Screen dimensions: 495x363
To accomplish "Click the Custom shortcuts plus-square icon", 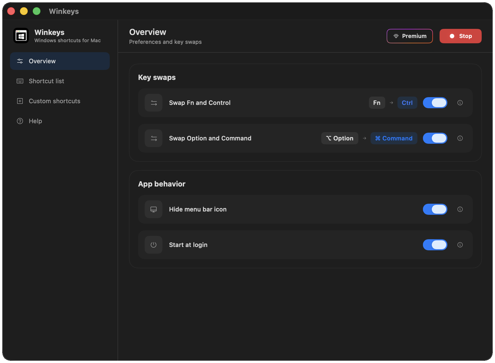I will pos(20,101).
